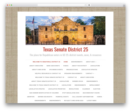Open Videos after Call Against Antisemitism
This screenshot has width=131, height=111.
pyautogui.click(x=99, y=97)
